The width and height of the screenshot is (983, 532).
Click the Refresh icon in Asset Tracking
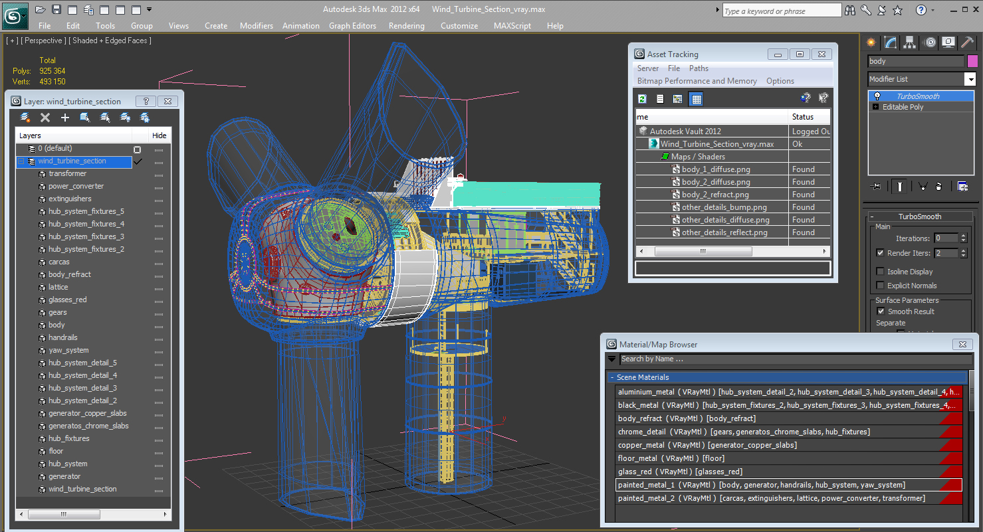[643, 99]
